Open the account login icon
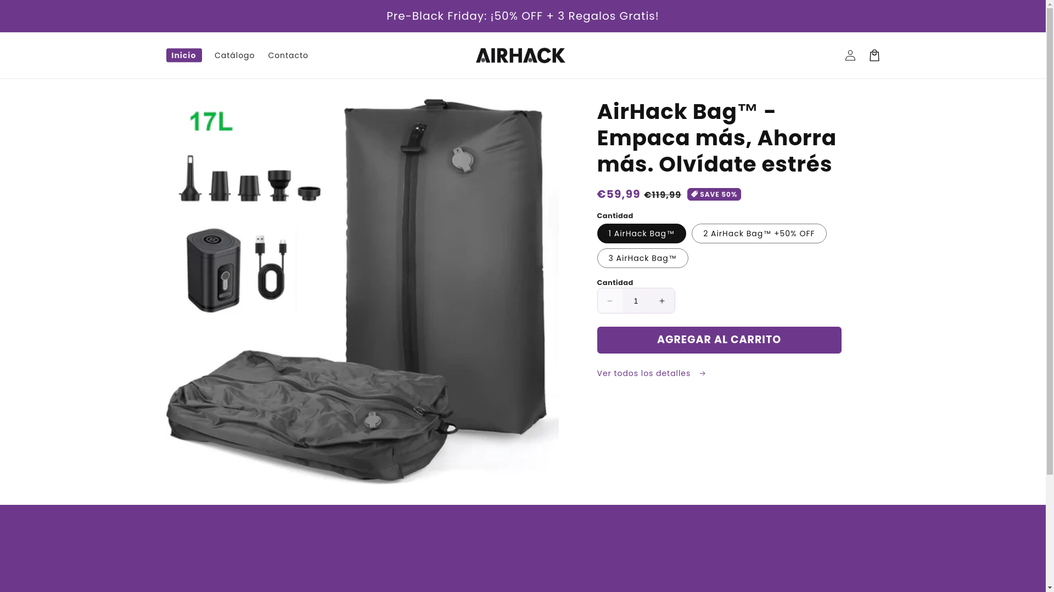The width and height of the screenshot is (1054, 592). point(850,55)
